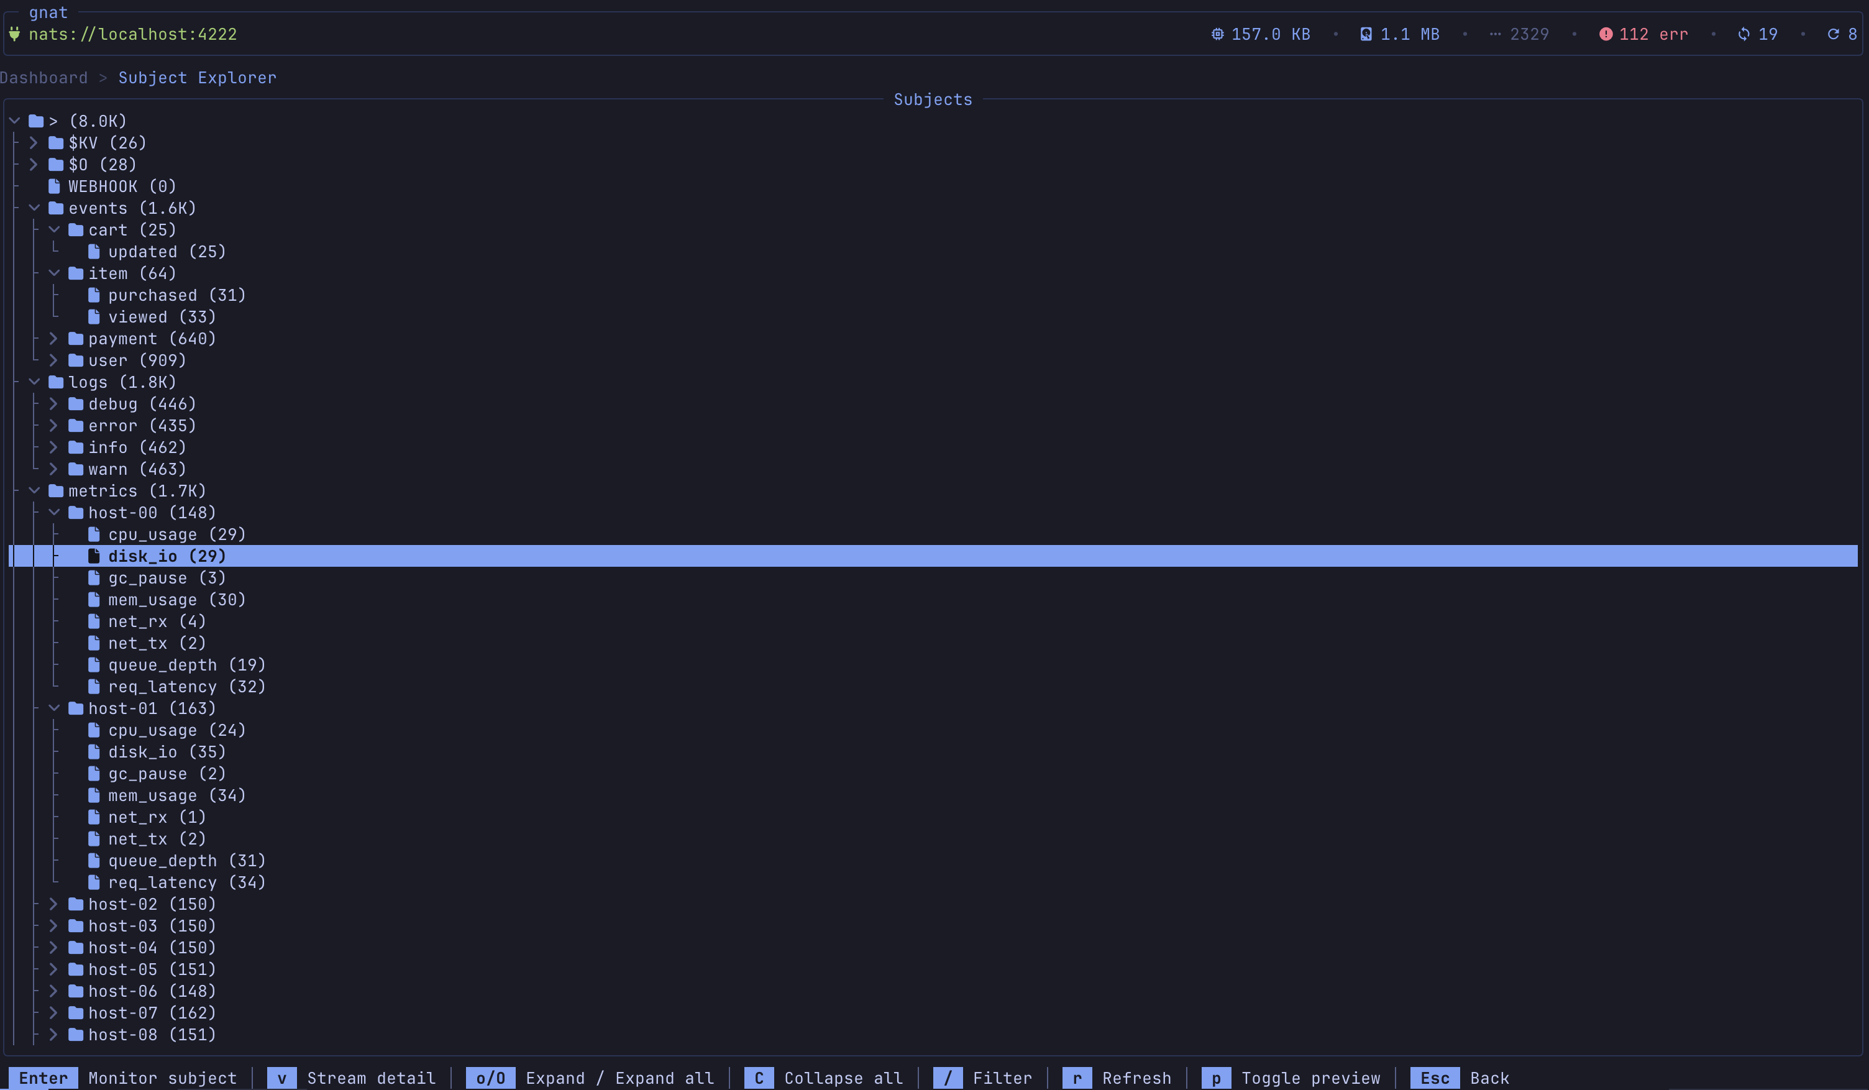Screen dimensions: 1869x1090
Task: Click the reconnect refresh icon showing 8
Action: tap(1833, 34)
